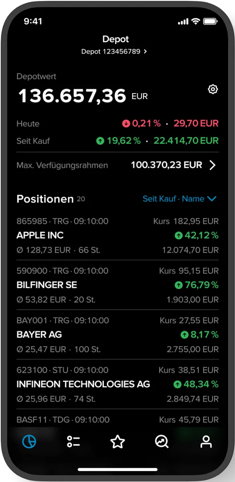Tap the Depotwert amount 136.657,36
This screenshot has height=482, width=235.
point(73,96)
